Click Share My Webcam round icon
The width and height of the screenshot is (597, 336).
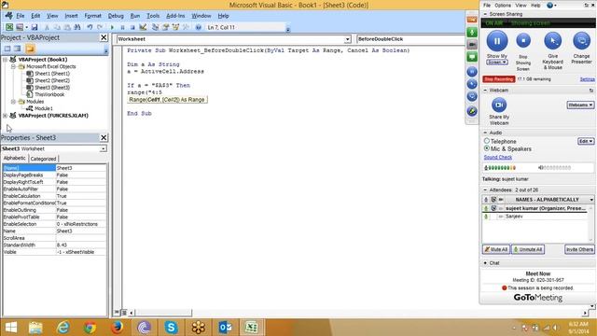(x=499, y=105)
